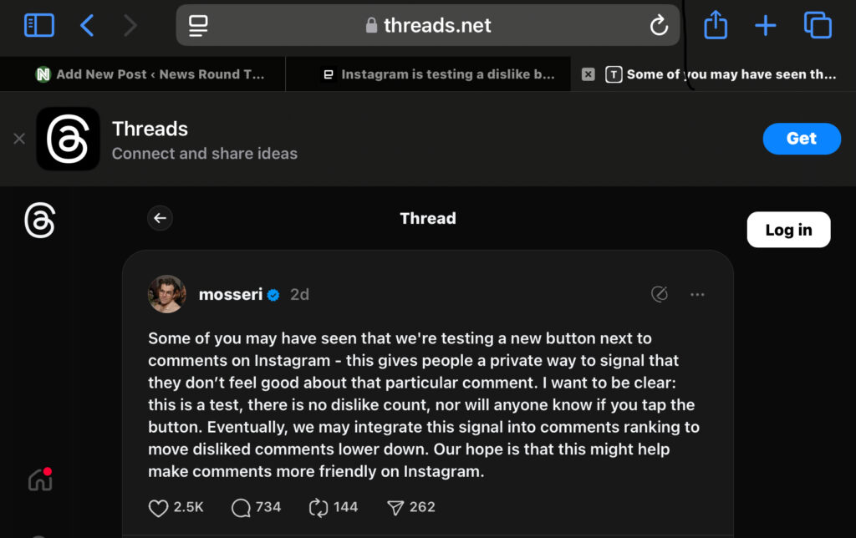Reload the threads.net page
This screenshot has width=856, height=538.
[659, 25]
